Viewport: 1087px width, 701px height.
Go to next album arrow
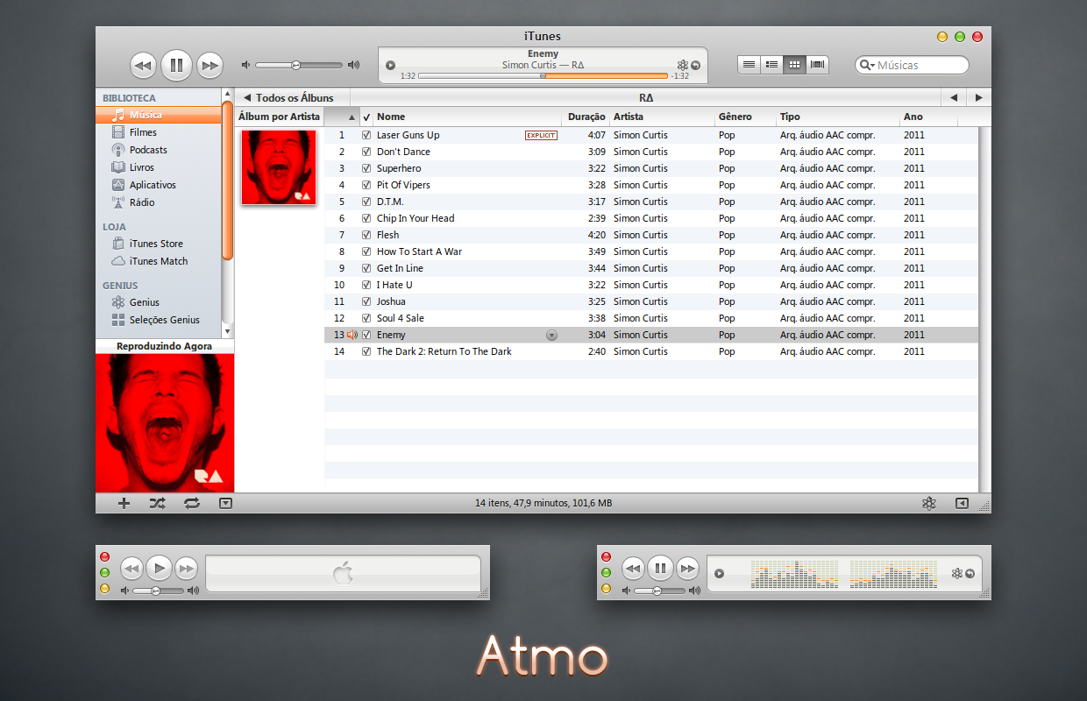[978, 97]
